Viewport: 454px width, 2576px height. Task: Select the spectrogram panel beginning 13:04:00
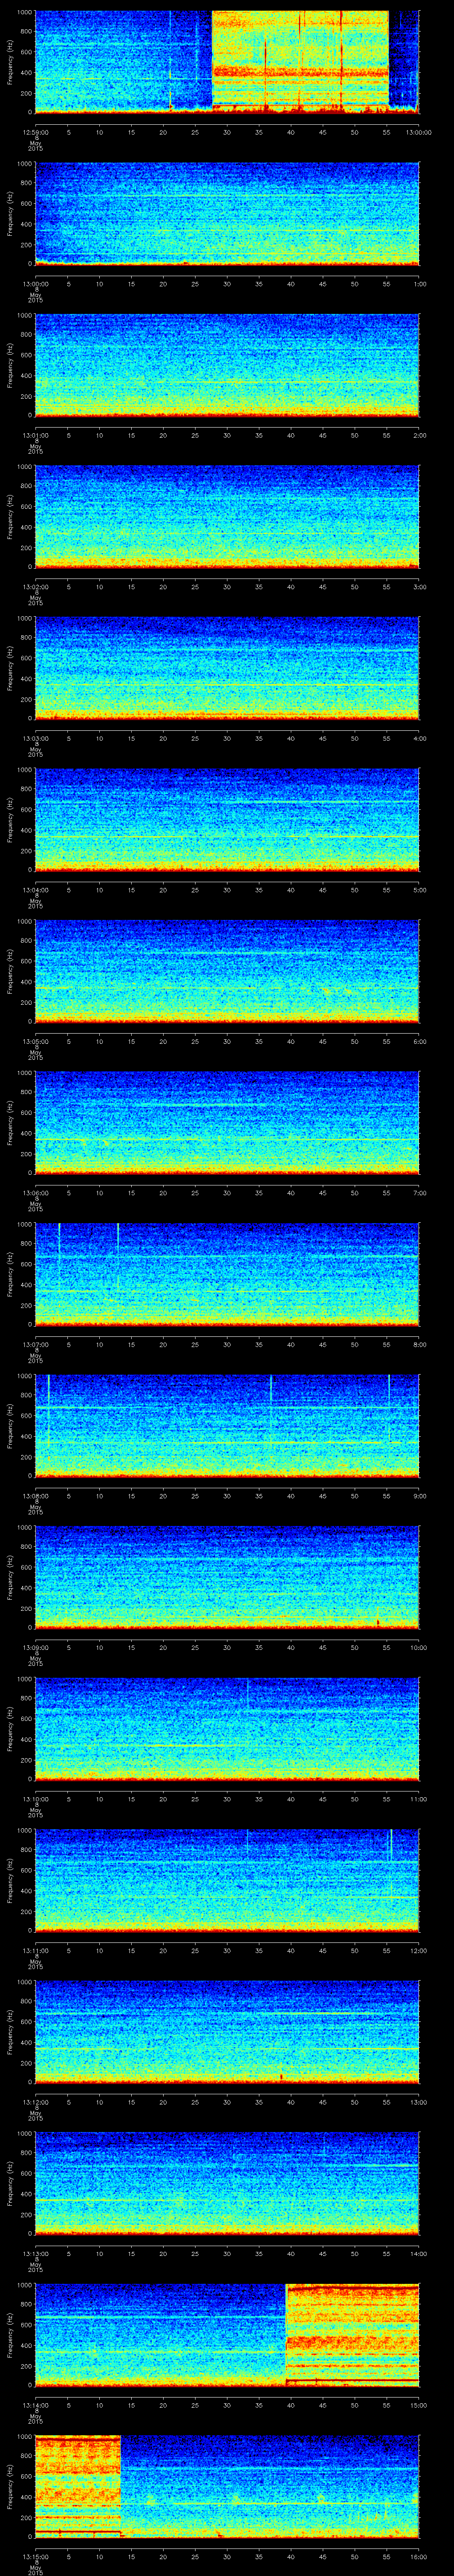227,819
